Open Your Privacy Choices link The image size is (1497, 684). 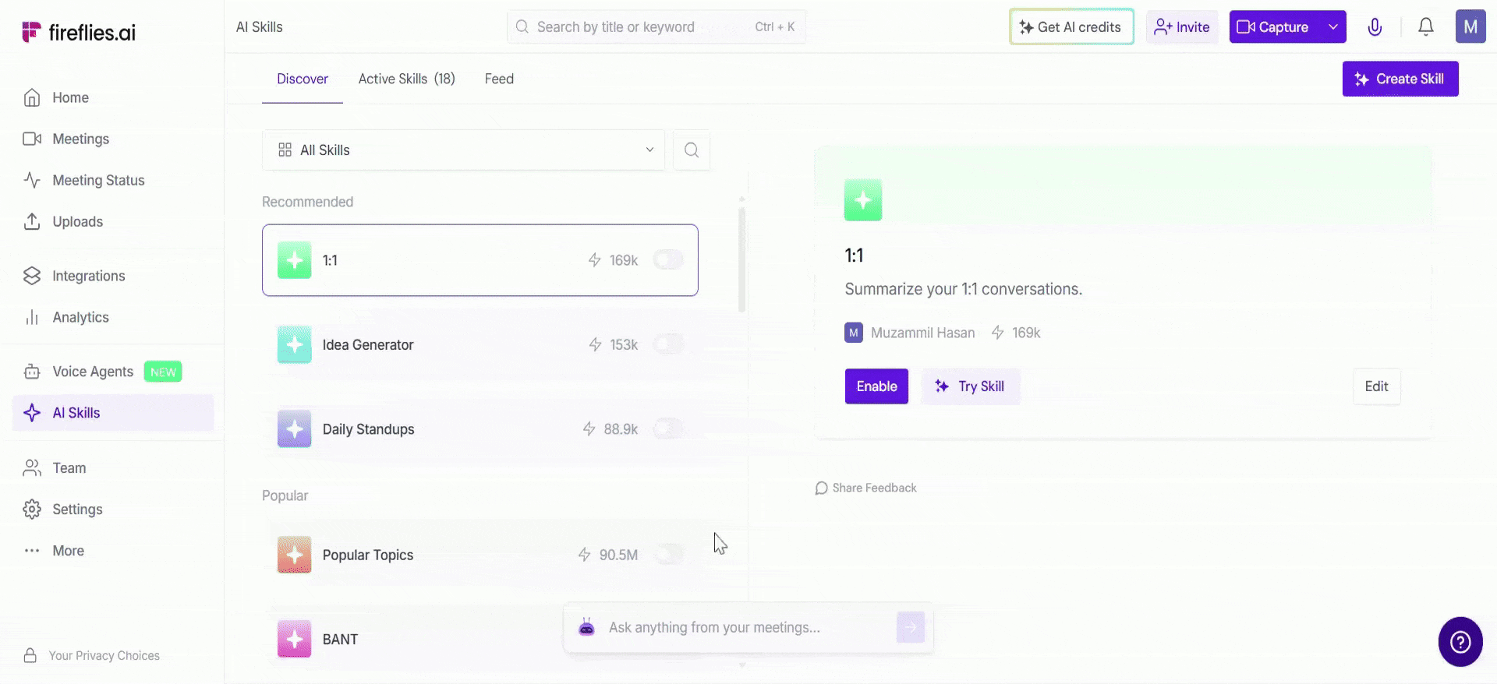(104, 656)
